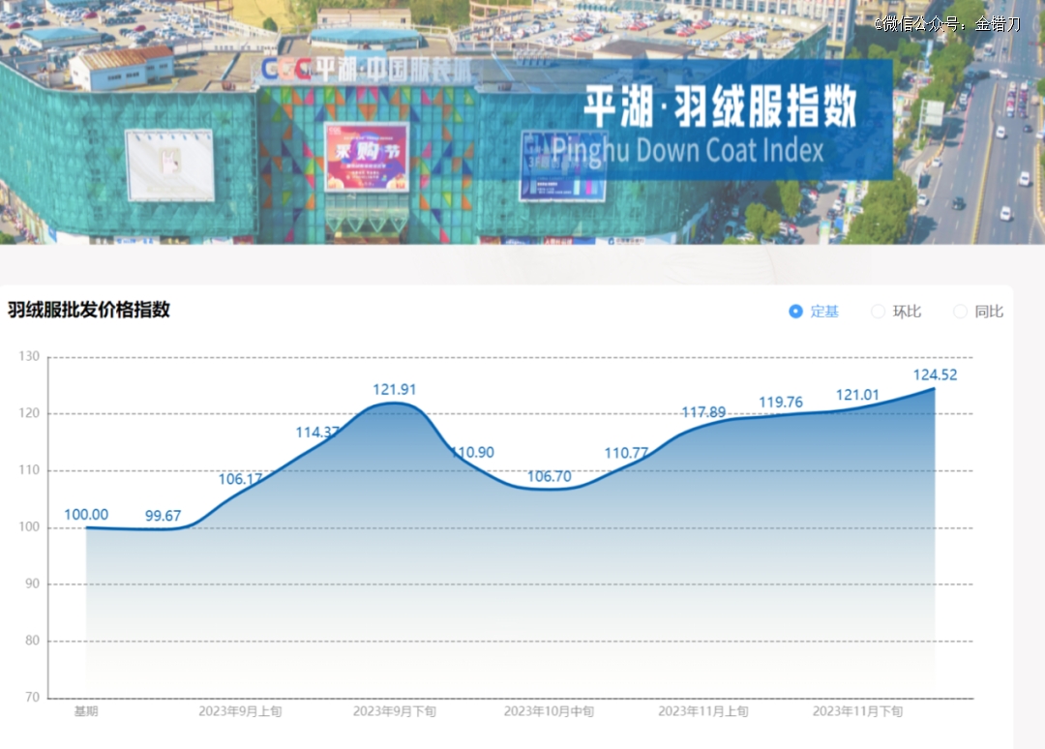Click the 70 y-axis tick label
Screen dimensions: 1045x749
(x=33, y=698)
